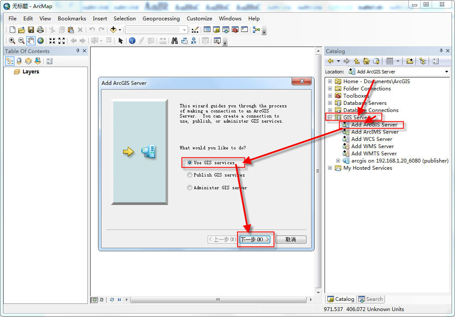Open Editor toolbar pencil icon
Screen dimensions: 455x317
[195, 30]
